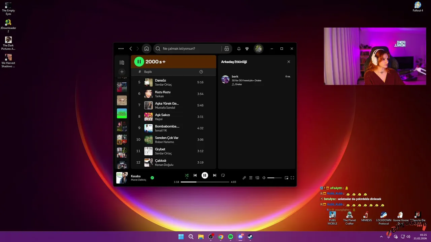
Task: Open '30 for 30 Freestyle • Drake' activity
Action: click(246, 81)
